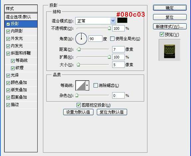Open the 等高线 contour dropdown arrow
The image size is (191, 156).
[87, 85]
